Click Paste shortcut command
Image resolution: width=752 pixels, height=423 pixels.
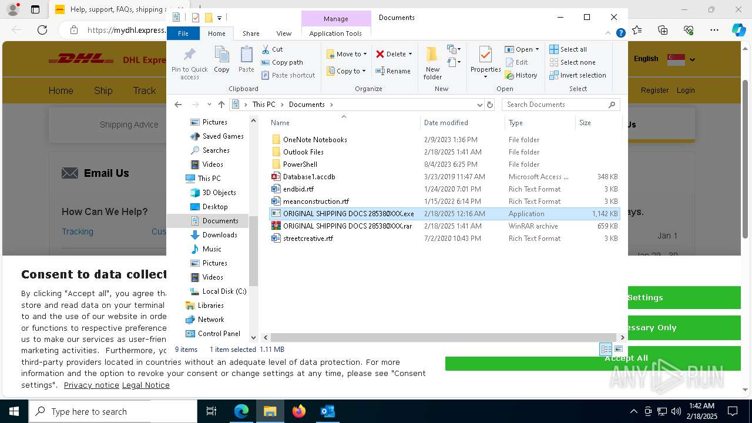(288, 75)
